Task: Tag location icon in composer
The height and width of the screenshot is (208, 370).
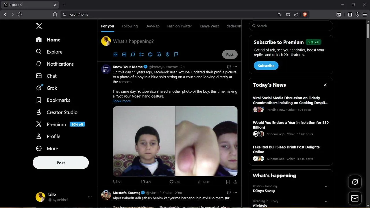Action: coord(167,54)
